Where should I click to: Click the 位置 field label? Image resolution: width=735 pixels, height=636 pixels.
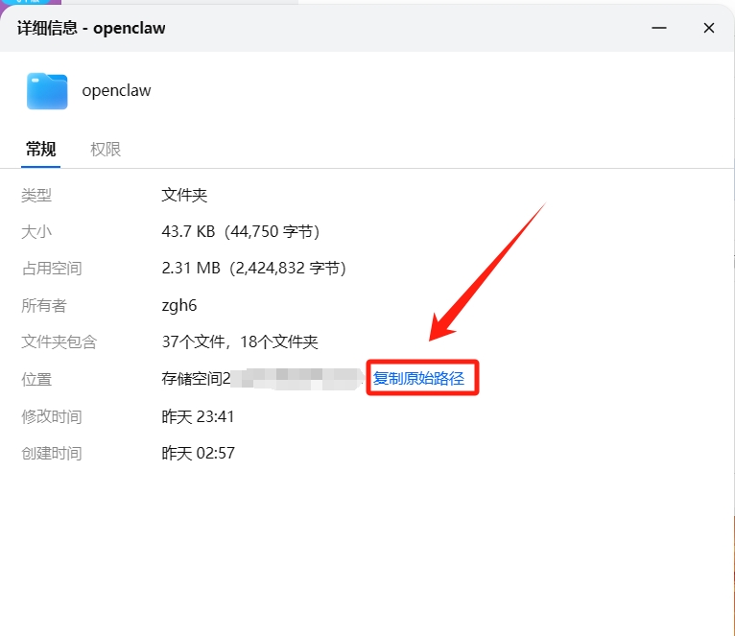pyautogui.click(x=36, y=379)
